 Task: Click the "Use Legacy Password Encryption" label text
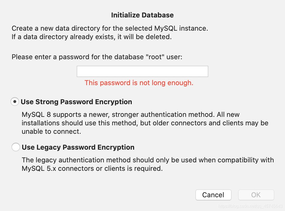click(78, 147)
